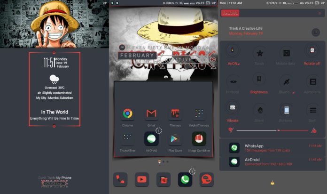
Task: Tap the Luffy image on lock screen
Action: [54, 25]
